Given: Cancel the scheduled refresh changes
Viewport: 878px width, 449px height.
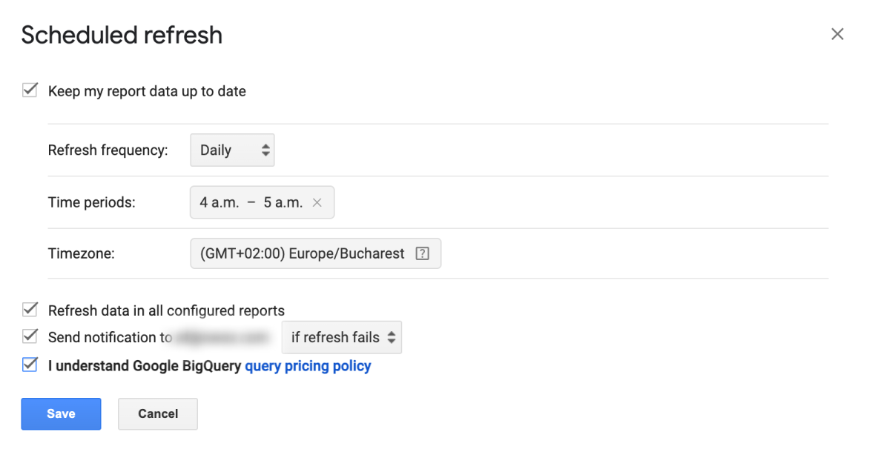Looking at the screenshot, I should pyautogui.click(x=158, y=413).
